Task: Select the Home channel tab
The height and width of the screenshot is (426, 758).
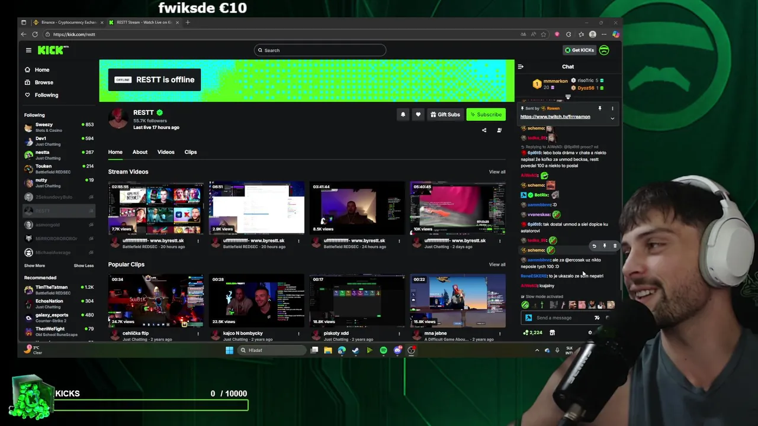Action: pyautogui.click(x=115, y=152)
